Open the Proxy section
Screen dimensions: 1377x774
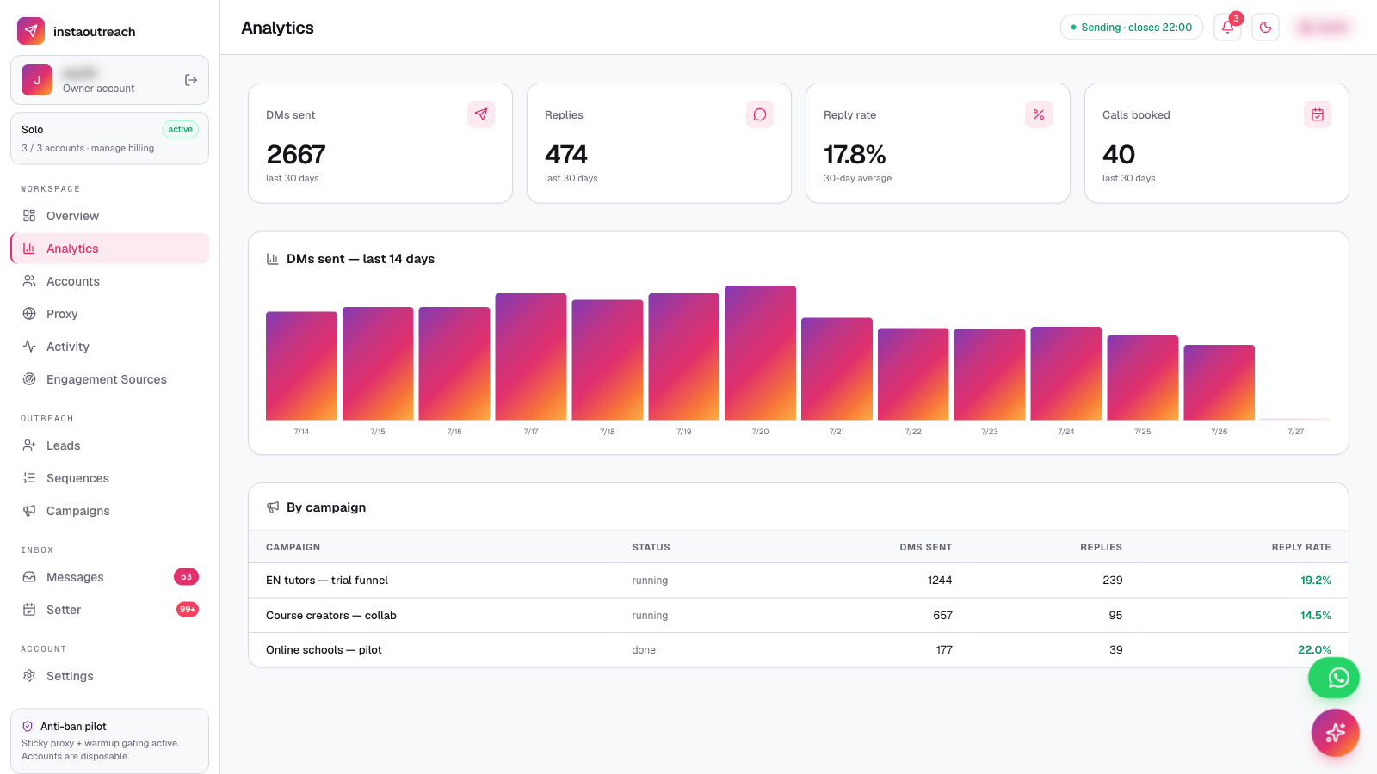(109, 314)
